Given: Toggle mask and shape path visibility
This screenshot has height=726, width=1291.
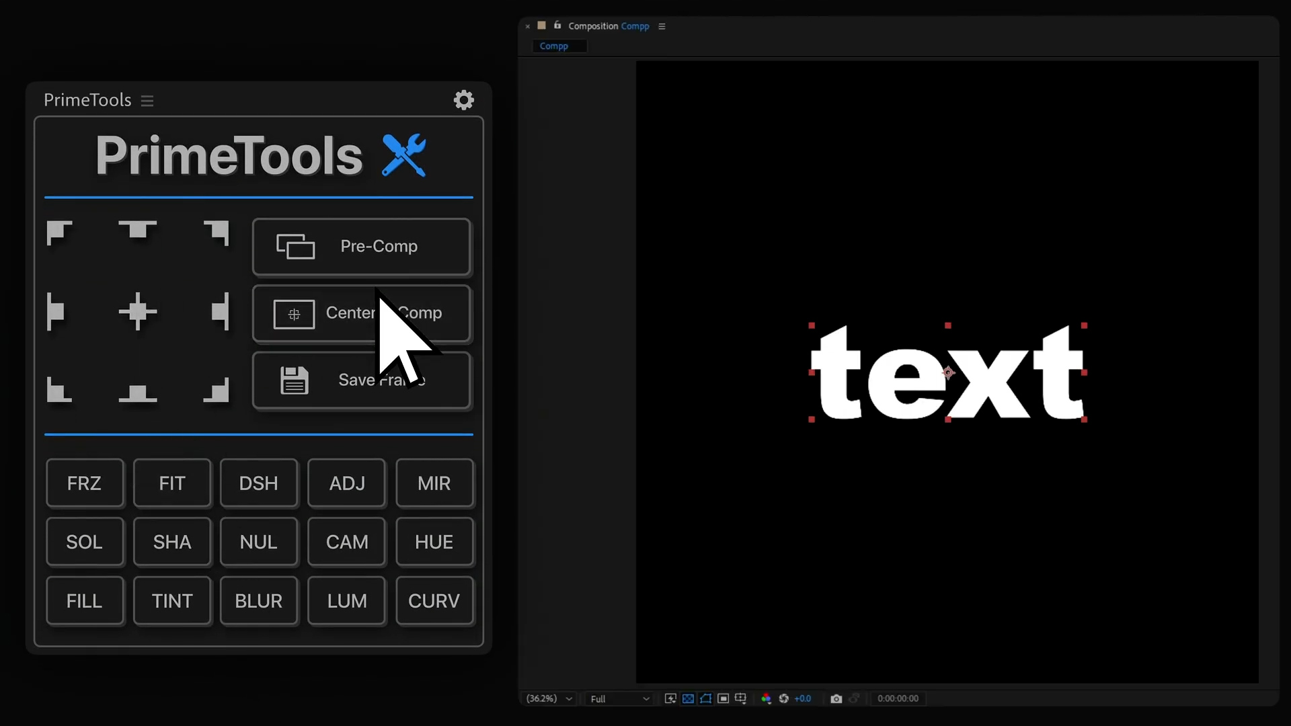Looking at the screenshot, I should click(x=705, y=699).
